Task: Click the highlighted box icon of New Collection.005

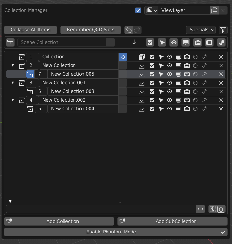Action: [30, 74]
